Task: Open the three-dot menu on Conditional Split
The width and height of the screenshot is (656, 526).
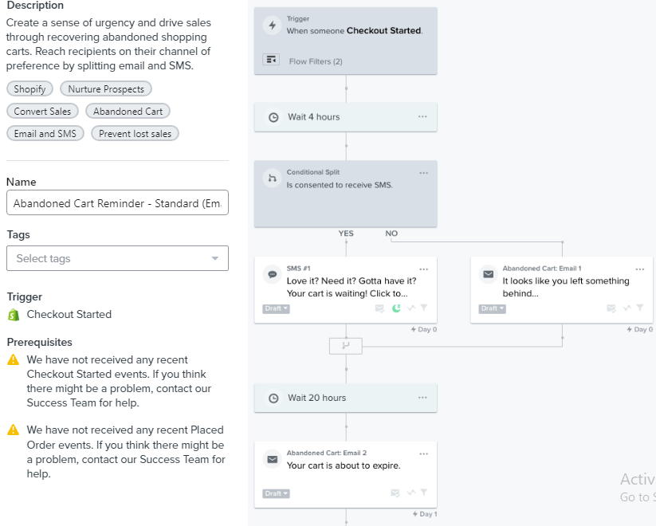Action: tap(423, 173)
